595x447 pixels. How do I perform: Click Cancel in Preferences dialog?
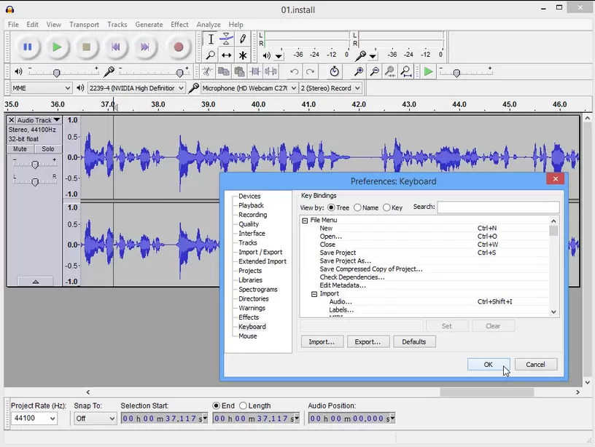(x=535, y=365)
